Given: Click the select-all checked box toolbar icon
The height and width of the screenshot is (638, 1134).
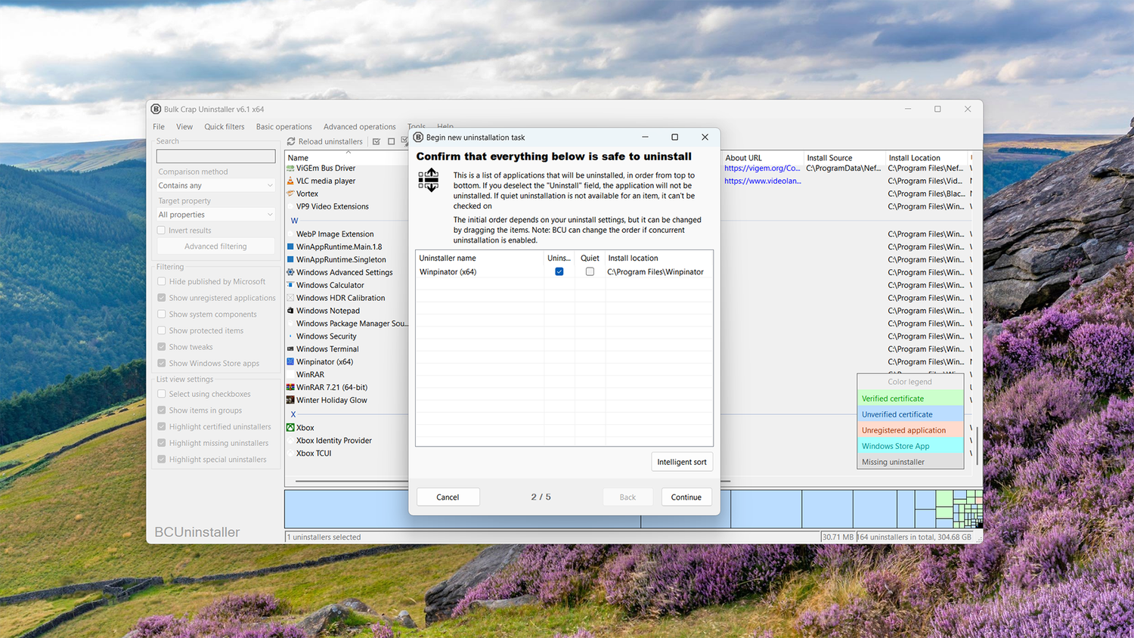Looking at the screenshot, I should 376,141.
